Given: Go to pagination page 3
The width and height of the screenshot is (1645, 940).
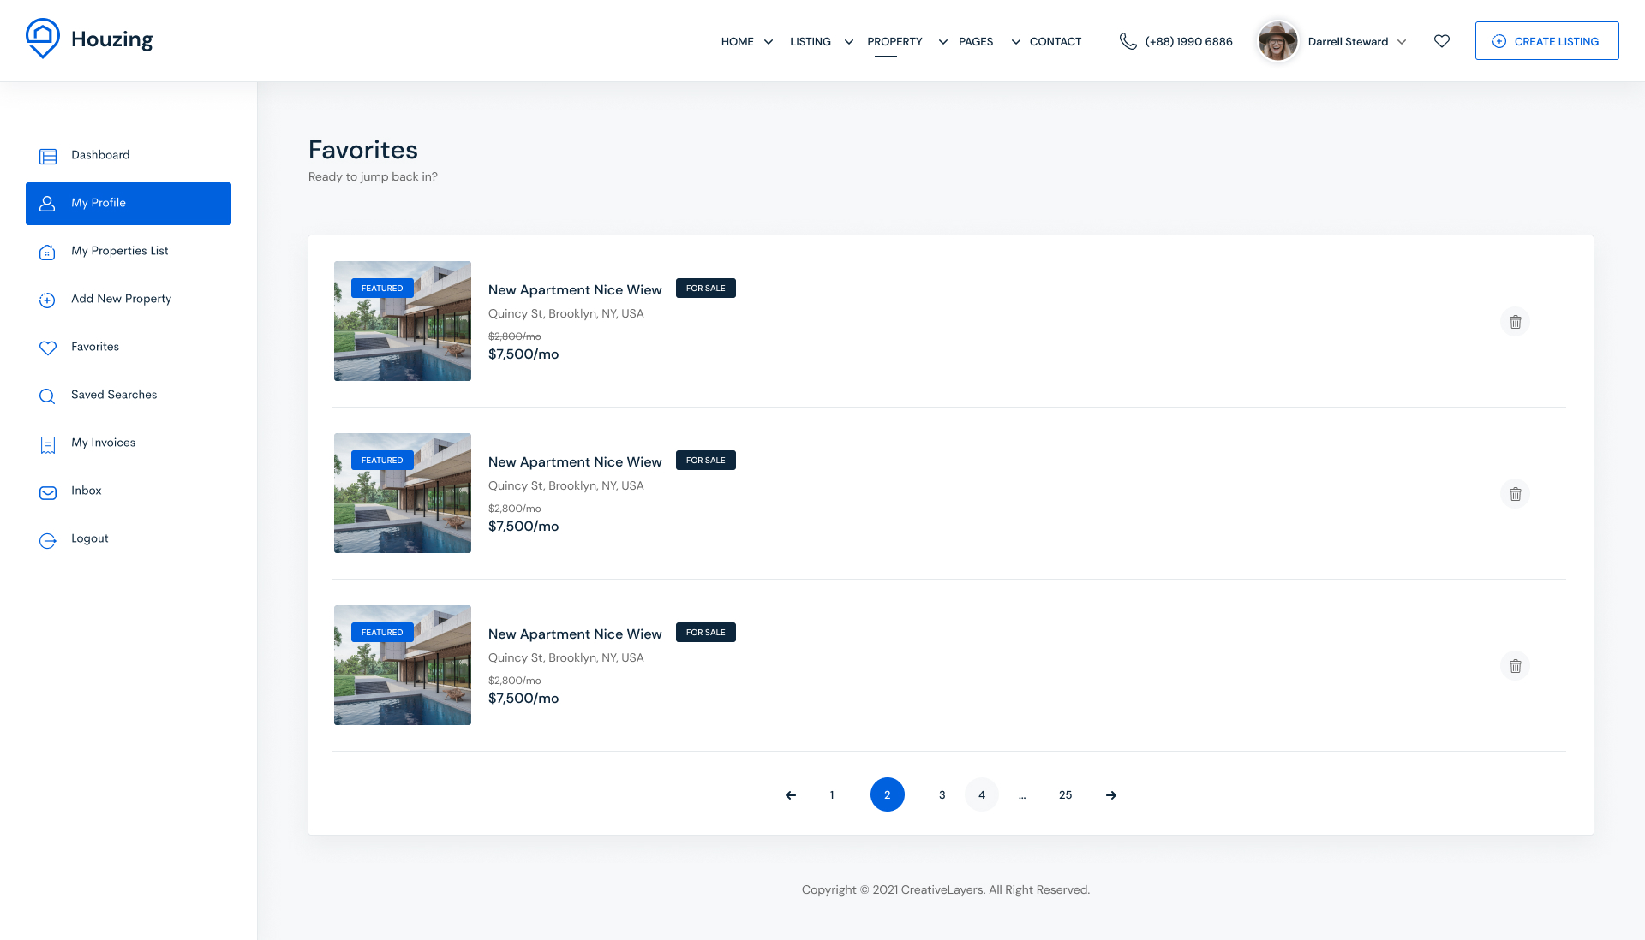Looking at the screenshot, I should click(942, 795).
